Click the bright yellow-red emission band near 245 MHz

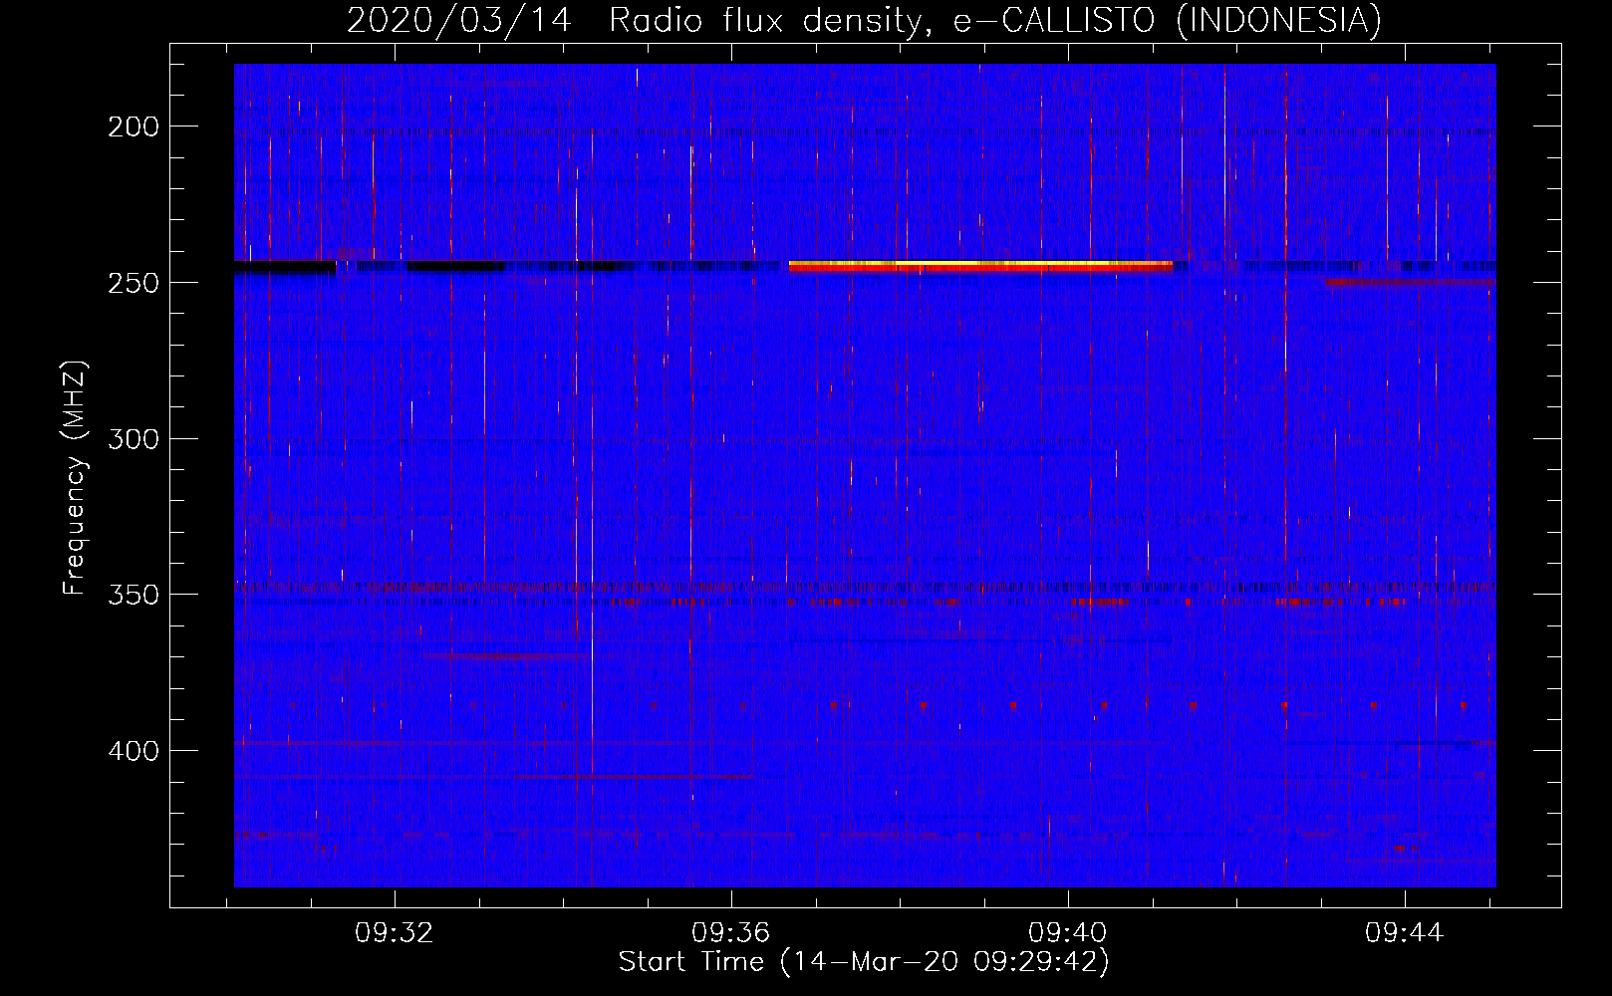pyautogui.click(x=980, y=266)
